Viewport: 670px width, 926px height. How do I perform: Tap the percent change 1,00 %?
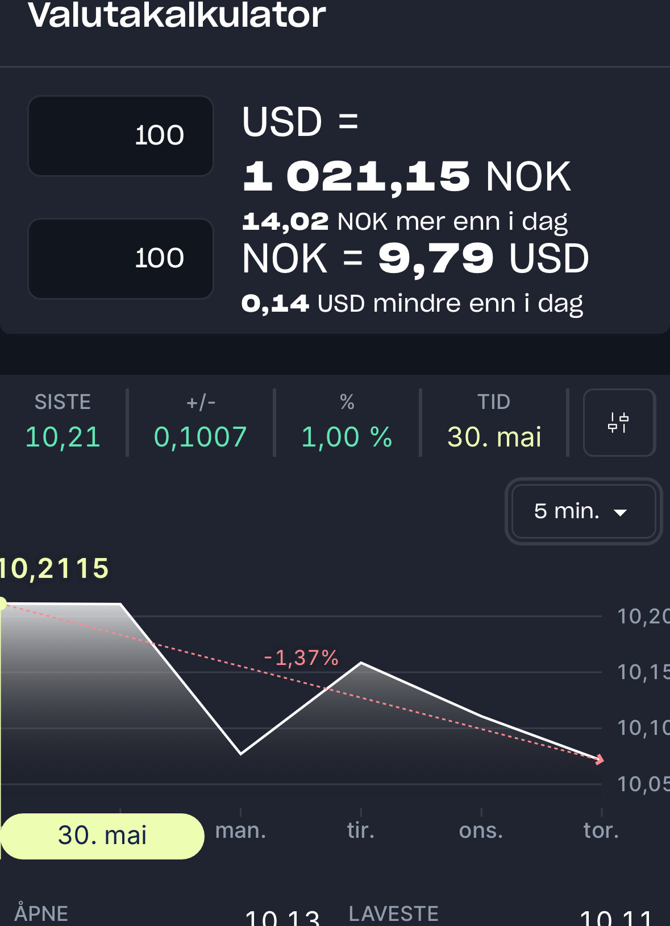click(347, 437)
